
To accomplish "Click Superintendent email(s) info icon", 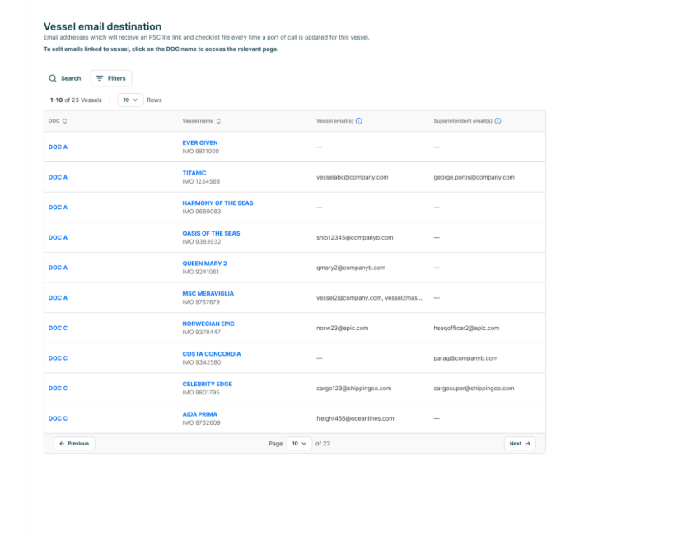I will click(x=498, y=121).
